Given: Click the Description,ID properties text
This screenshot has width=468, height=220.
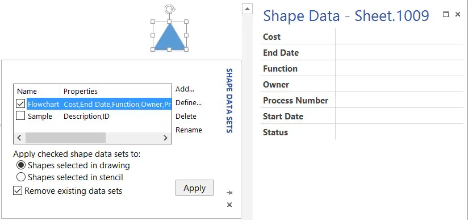Looking at the screenshot, I should pos(86,117).
